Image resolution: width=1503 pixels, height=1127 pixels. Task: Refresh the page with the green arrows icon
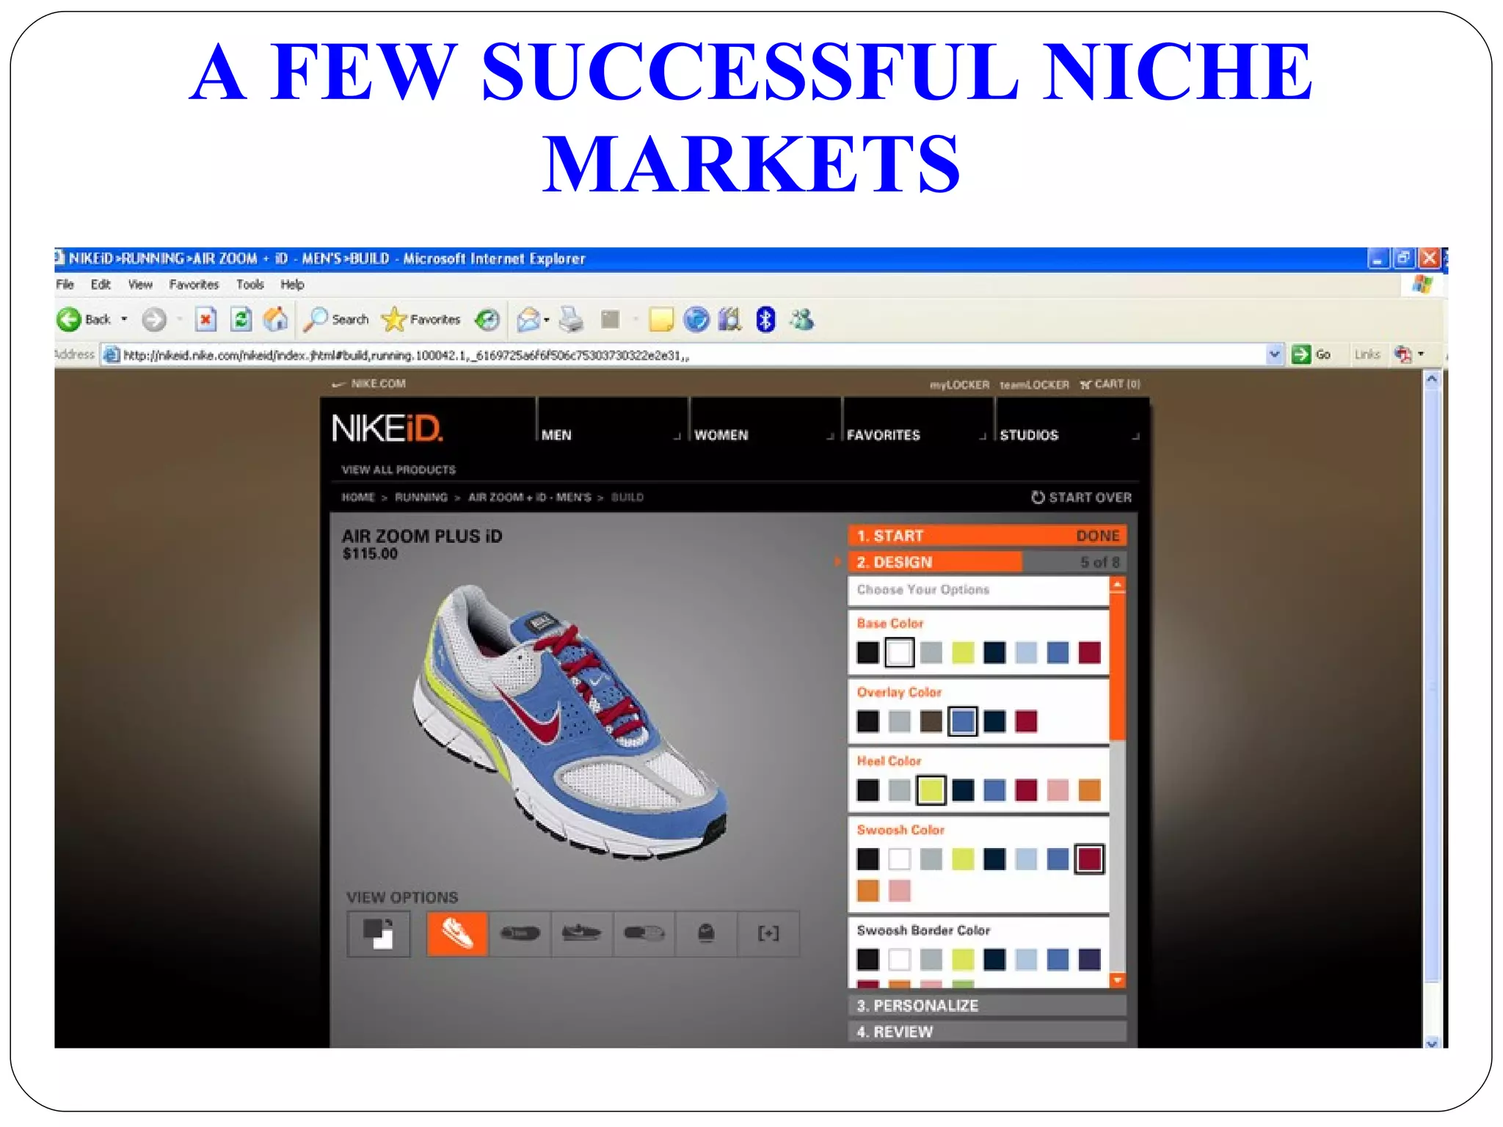click(x=241, y=320)
